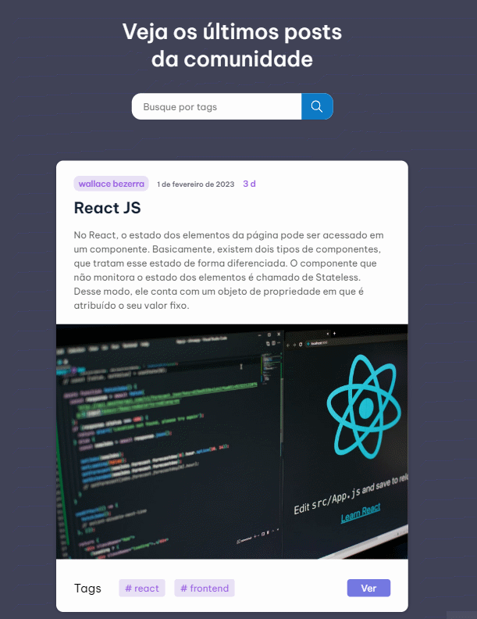
Task: Click the React code post image
Action: tap(232, 442)
